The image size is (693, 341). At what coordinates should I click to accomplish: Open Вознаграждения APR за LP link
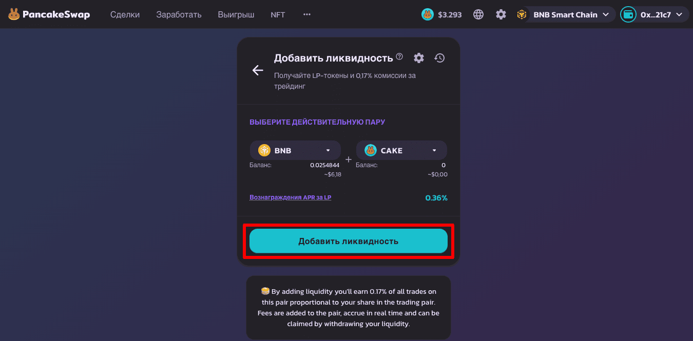[x=290, y=197]
